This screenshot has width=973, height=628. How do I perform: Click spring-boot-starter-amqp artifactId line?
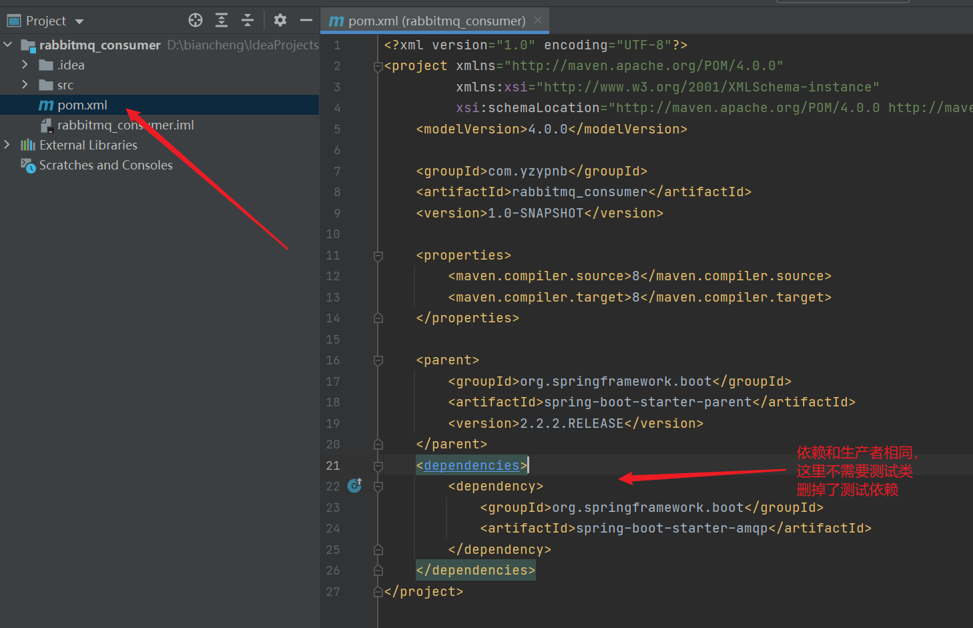tap(676, 528)
